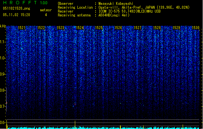This screenshot has height=129, width=203.
Task: Click the meteor label
Action: tap(46, 10)
